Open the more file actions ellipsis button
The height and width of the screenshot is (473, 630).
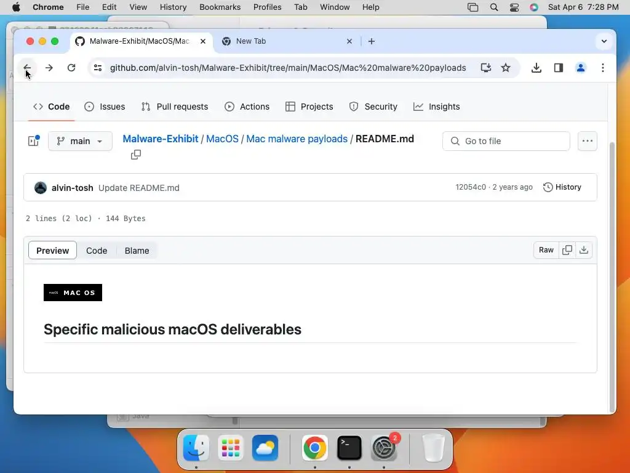588,141
